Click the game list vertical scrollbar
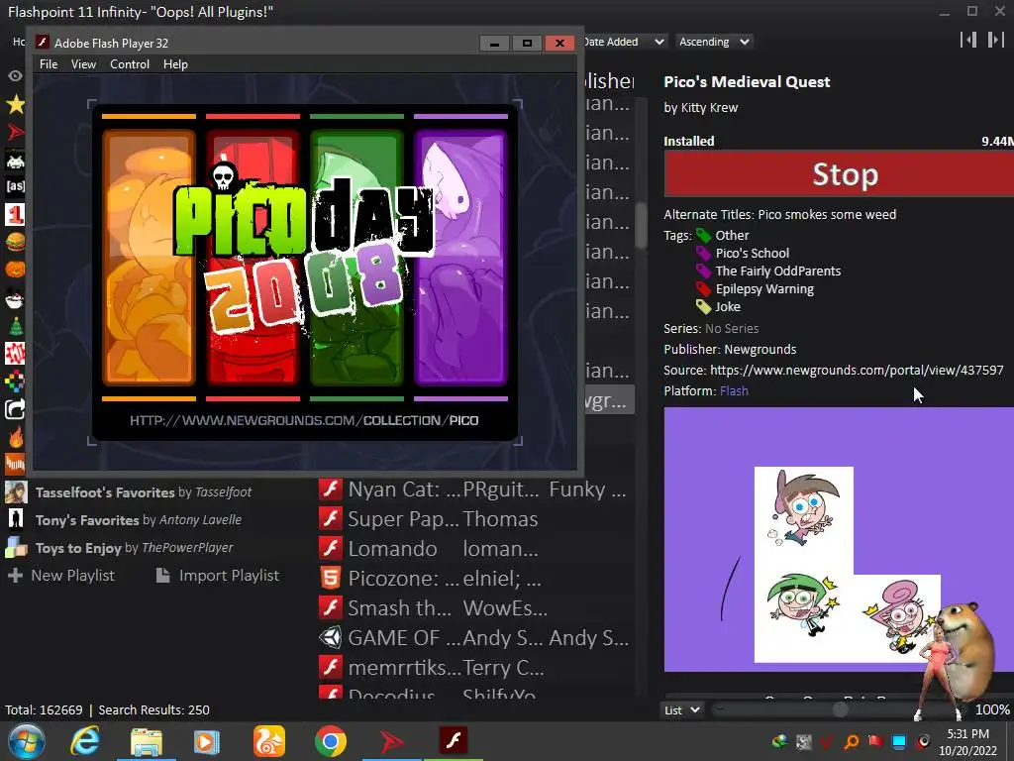 point(641,227)
